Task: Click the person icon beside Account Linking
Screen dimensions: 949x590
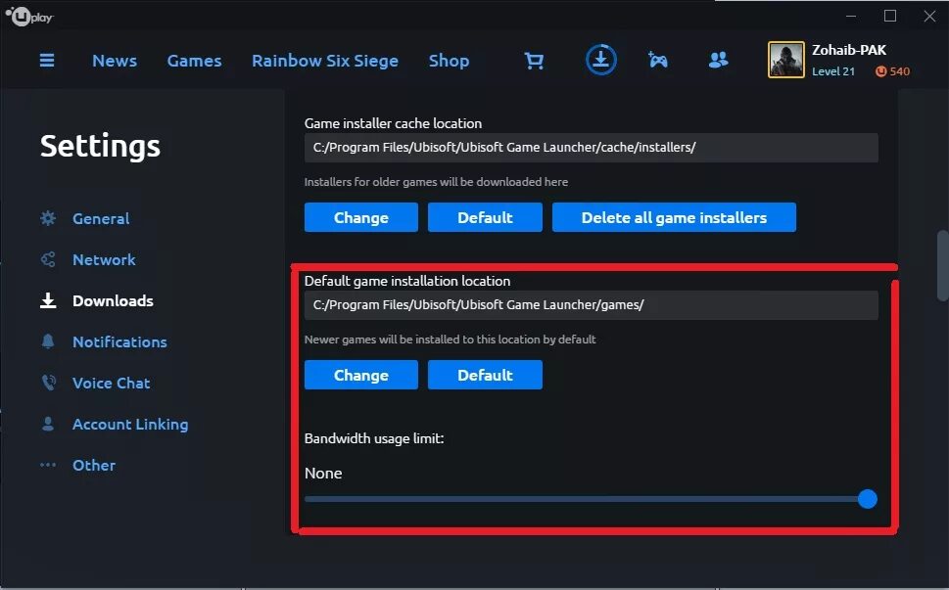Action: [x=48, y=424]
